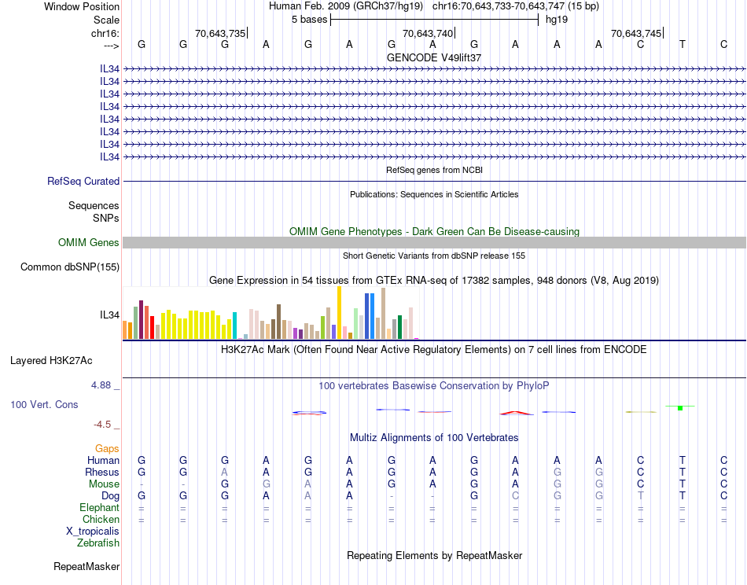747x585 pixels.
Task: Click the Common dbSNP(155) label
Action: tap(70, 267)
